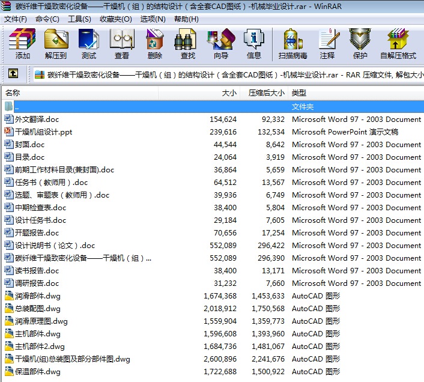Select file 润滑原理图.dwg
The height and width of the screenshot is (382, 424).
(41, 321)
